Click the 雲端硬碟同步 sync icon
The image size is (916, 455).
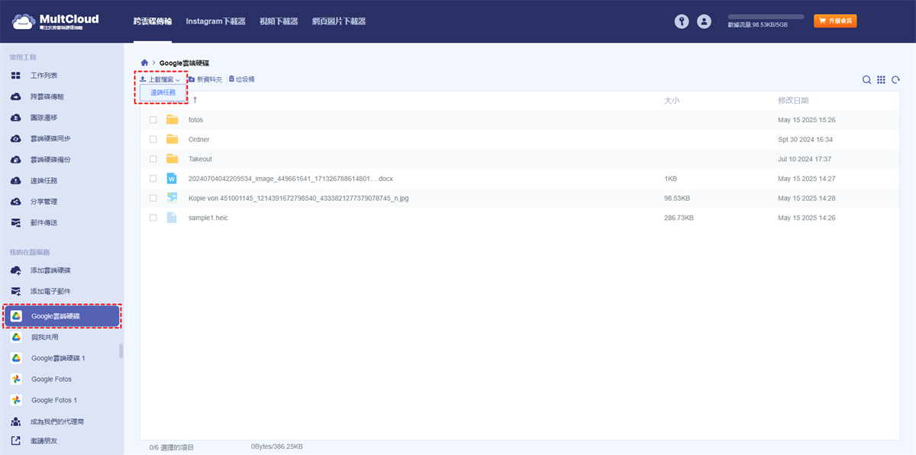pos(15,139)
